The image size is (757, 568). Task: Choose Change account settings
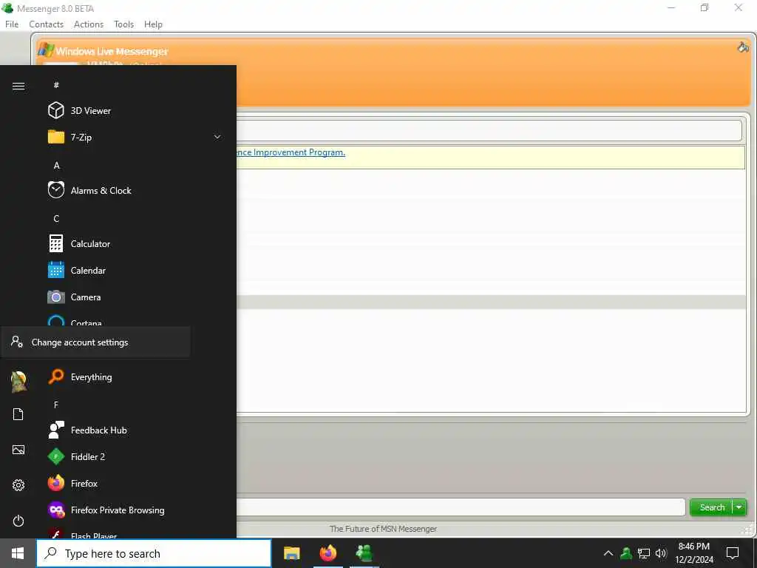coord(95,342)
